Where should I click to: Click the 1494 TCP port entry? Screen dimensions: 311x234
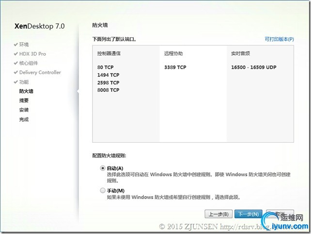(x=109, y=75)
